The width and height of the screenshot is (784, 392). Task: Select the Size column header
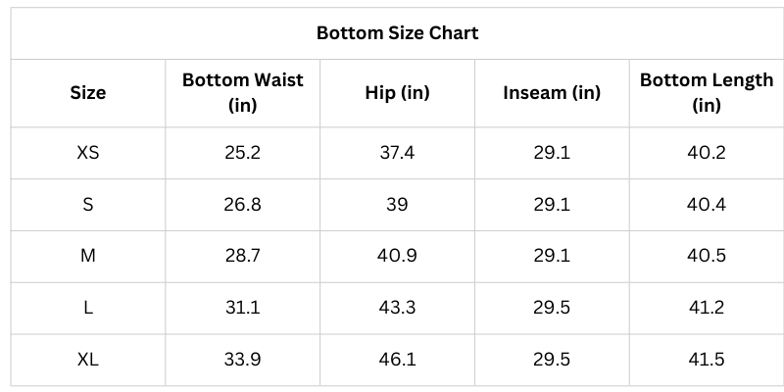88,93
